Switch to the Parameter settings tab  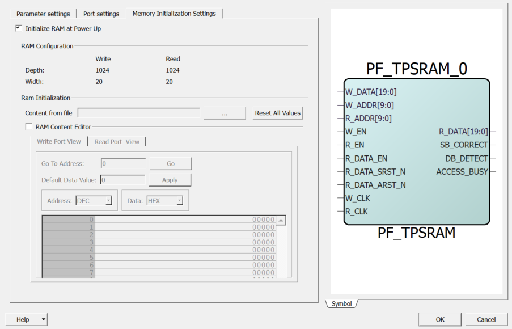coord(43,14)
